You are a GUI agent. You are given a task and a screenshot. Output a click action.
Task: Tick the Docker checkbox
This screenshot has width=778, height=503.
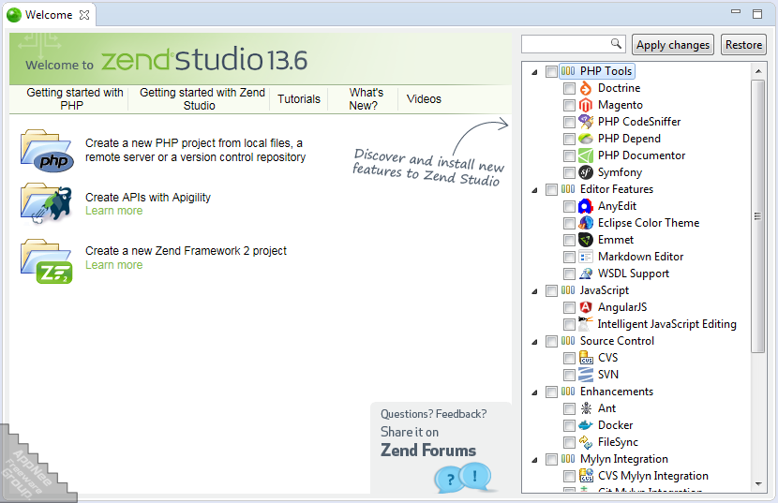569,426
